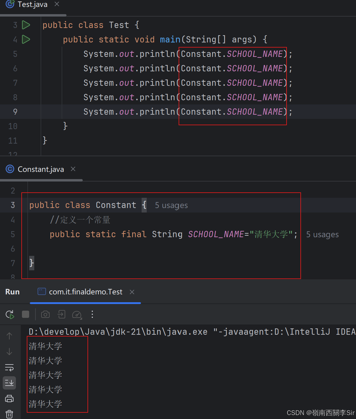Image resolution: width=356 pixels, height=419 pixels.
Task: Open the three-dot more options menu
Action: [x=92, y=314]
